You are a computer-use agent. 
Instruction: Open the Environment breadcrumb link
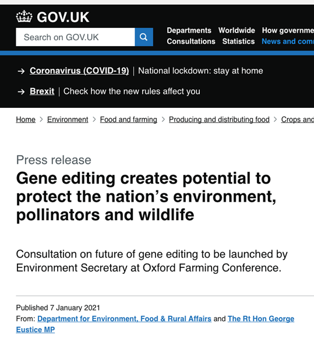coord(68,119)
